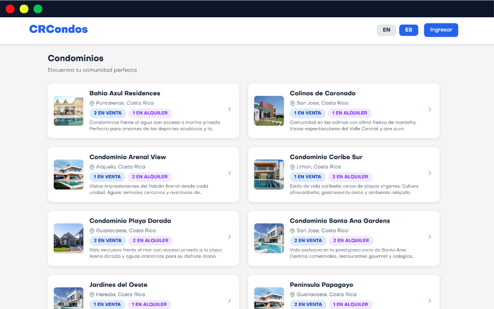Click Colinas de Coronado thumbnail photo
This screenshot has width=494, height=309.
click(x=269, y=111)
